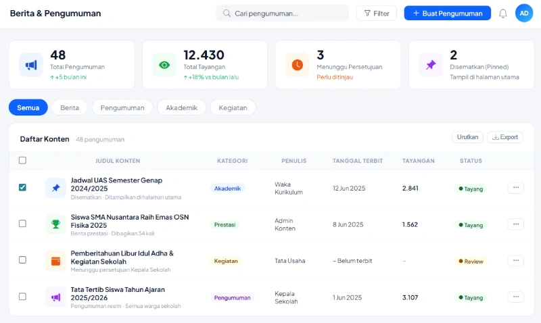Open the Urutkan sort menu

pos(467,137)
